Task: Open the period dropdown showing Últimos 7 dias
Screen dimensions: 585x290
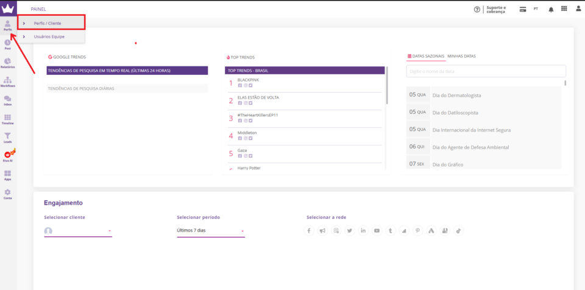Action: click(210, 231)
